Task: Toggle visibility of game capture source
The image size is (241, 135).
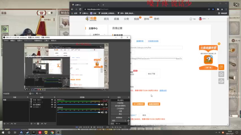Action: (52, 107)
